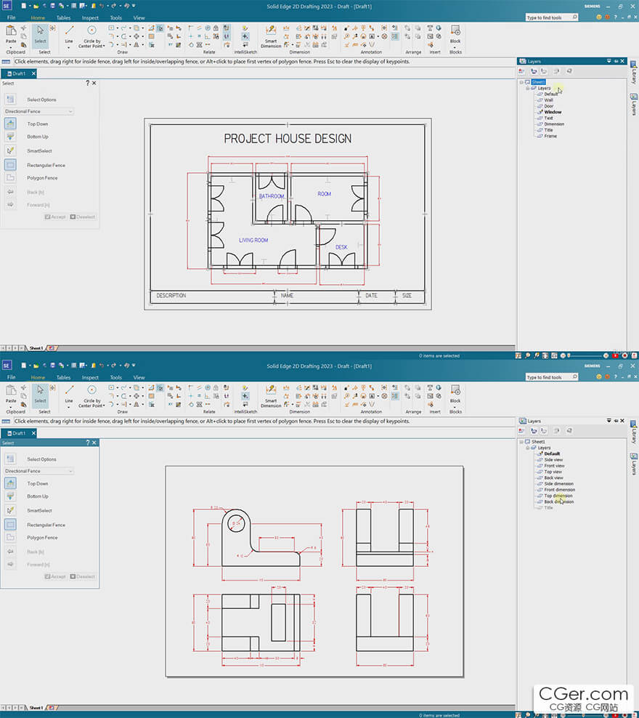Image resolution: width=639 pixels, height=718 pixels.
Task: Open the arrow under Line in the top window
Action: coord(69,47)
